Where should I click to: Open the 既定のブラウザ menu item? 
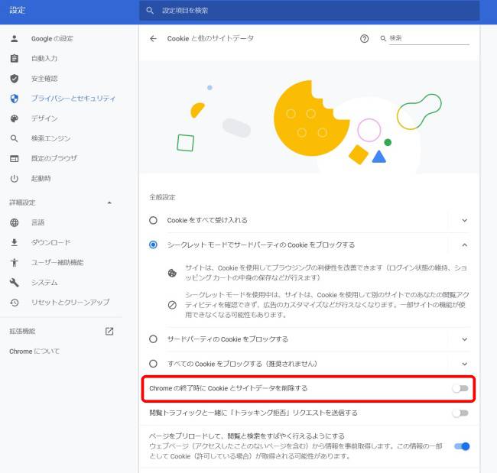[54, 158]
